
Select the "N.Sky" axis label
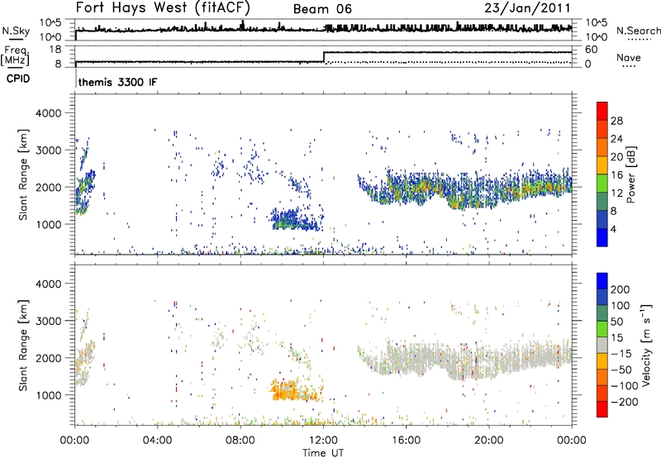tap(16, 31)
